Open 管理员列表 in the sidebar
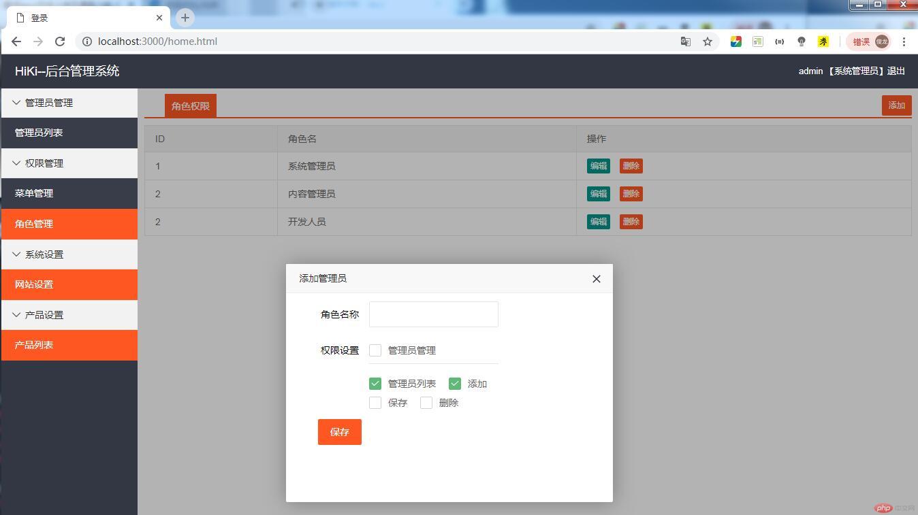Screen dimensions: 918x515 click(69, 133)
